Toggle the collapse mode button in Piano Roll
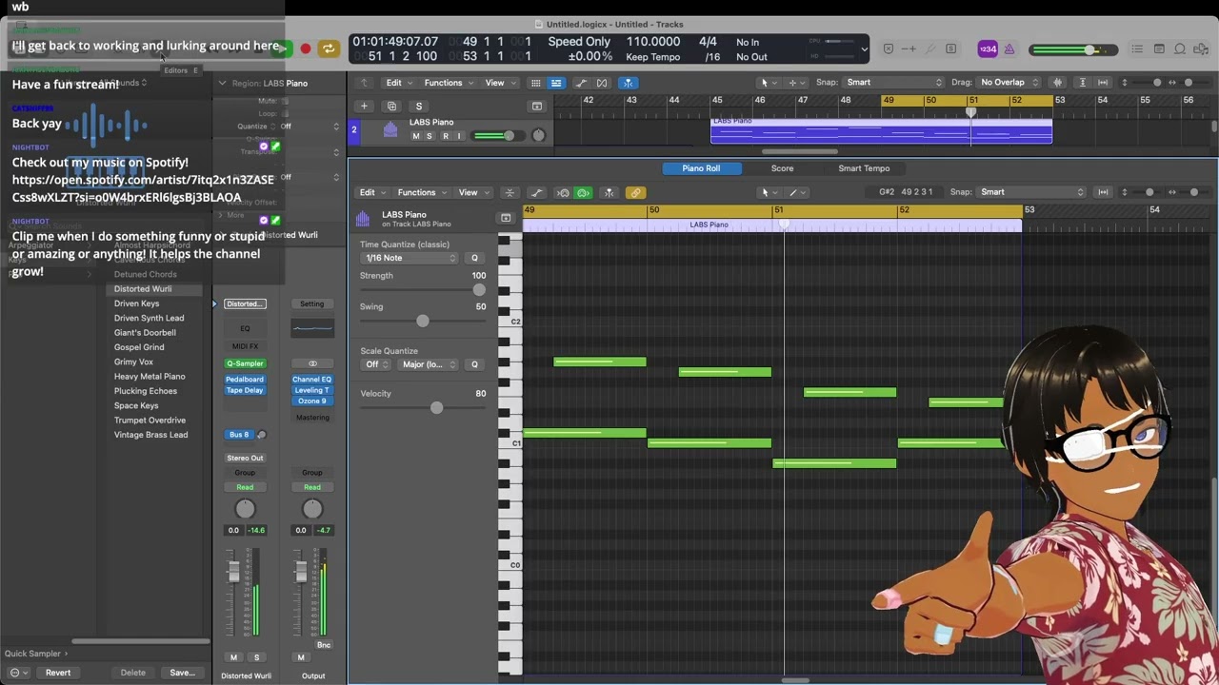 point(510,193)
